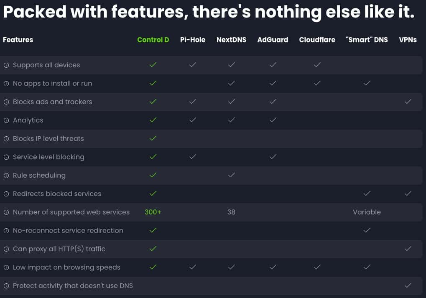Image resolution: width=426 pixels, height=298 pixels.
Task: Click the Features column header
Action: [x=18, y=40]
